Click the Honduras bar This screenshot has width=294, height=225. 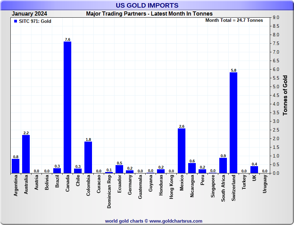click(x=161, y=171)
